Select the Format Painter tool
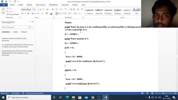178x100 pixels. tap(13, 14)
